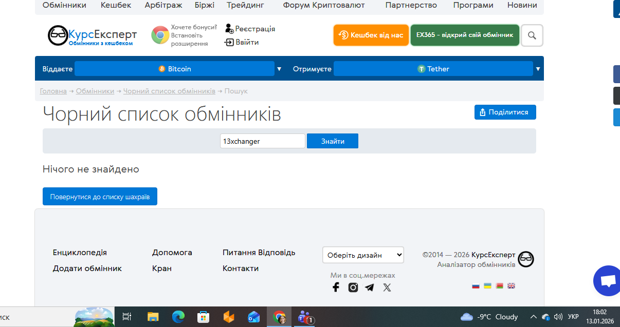620x327 pixels.
Task: Expand the Віддаєте currency dropdown arrow
Action: (x=279, y=69)
